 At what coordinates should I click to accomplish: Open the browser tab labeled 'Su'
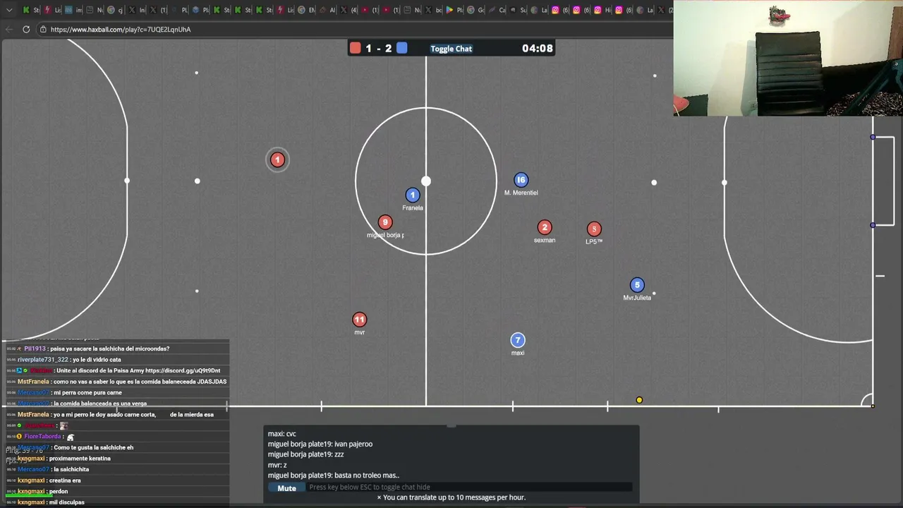519,10
